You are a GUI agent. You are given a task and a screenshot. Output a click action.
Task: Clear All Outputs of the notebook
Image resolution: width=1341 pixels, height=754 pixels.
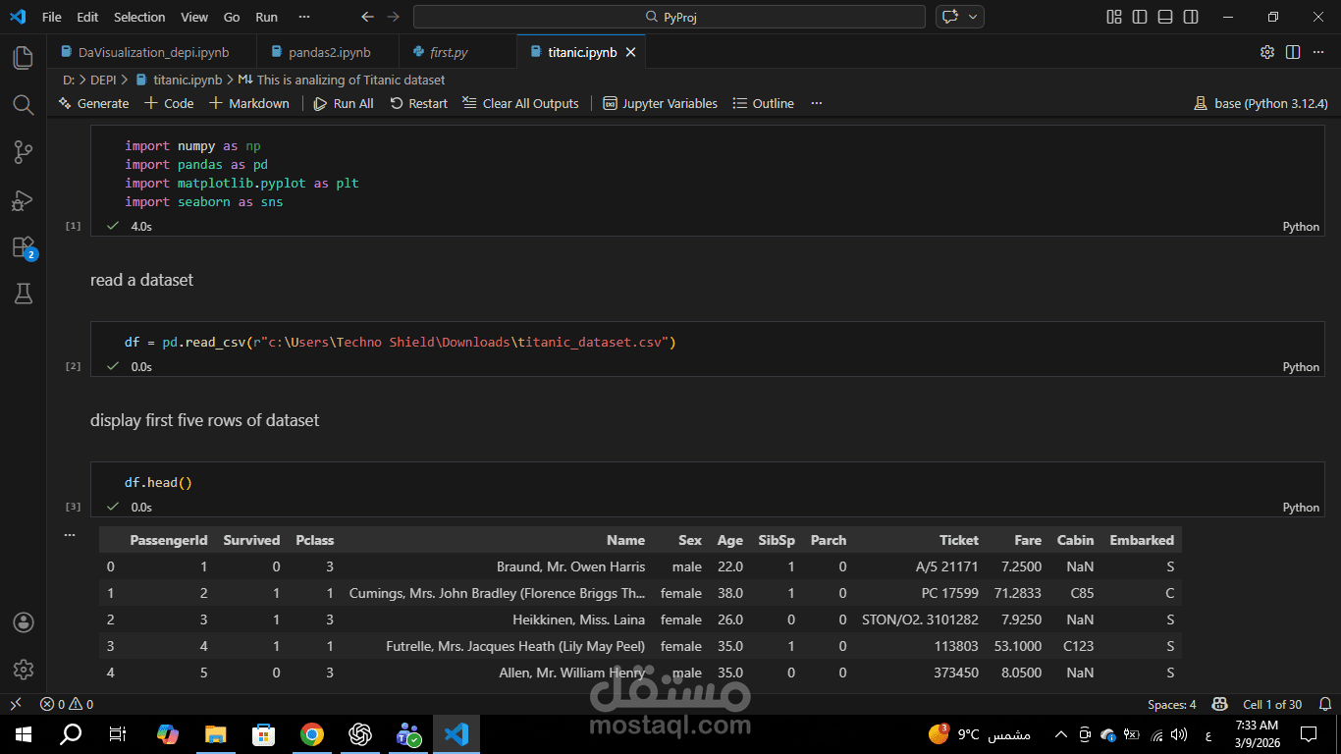[x=520, y=103]
